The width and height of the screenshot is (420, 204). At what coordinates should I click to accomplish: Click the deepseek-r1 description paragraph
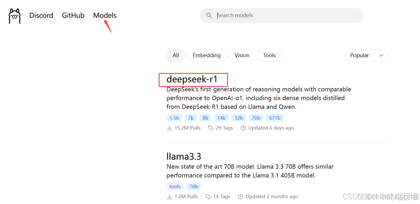pos(259,98)
